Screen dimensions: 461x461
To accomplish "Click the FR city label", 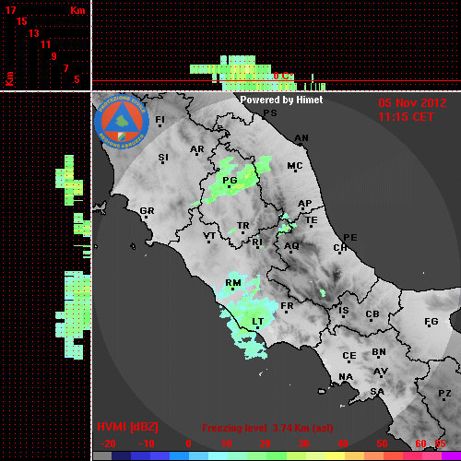I will point(287,306).
